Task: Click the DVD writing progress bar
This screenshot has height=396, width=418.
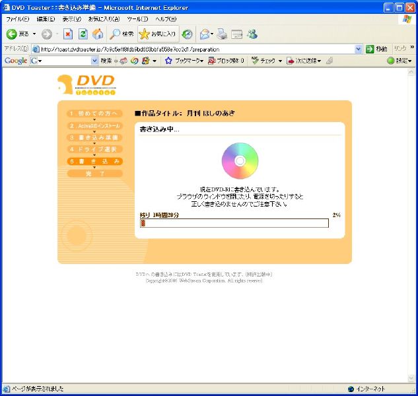Action: coord(234,223)
